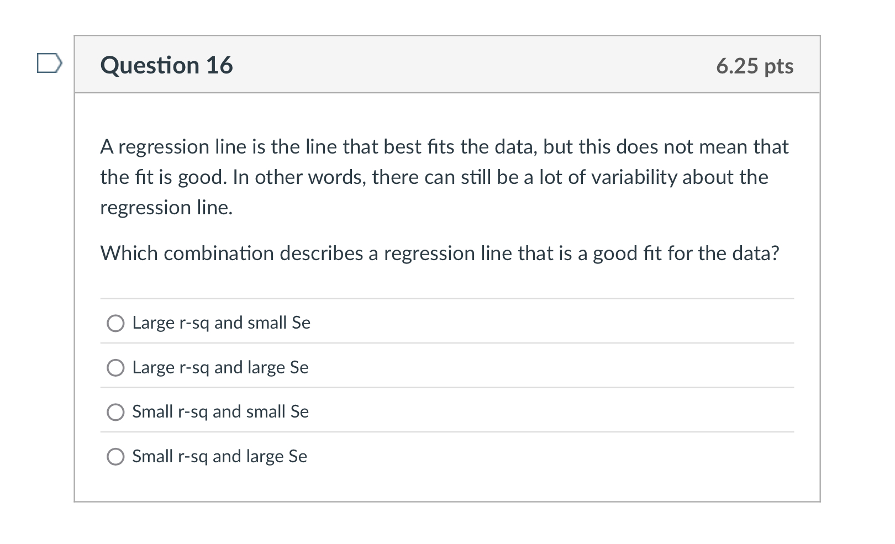Click the 'Large r-sq and large Se' answer text

point(219,367)
